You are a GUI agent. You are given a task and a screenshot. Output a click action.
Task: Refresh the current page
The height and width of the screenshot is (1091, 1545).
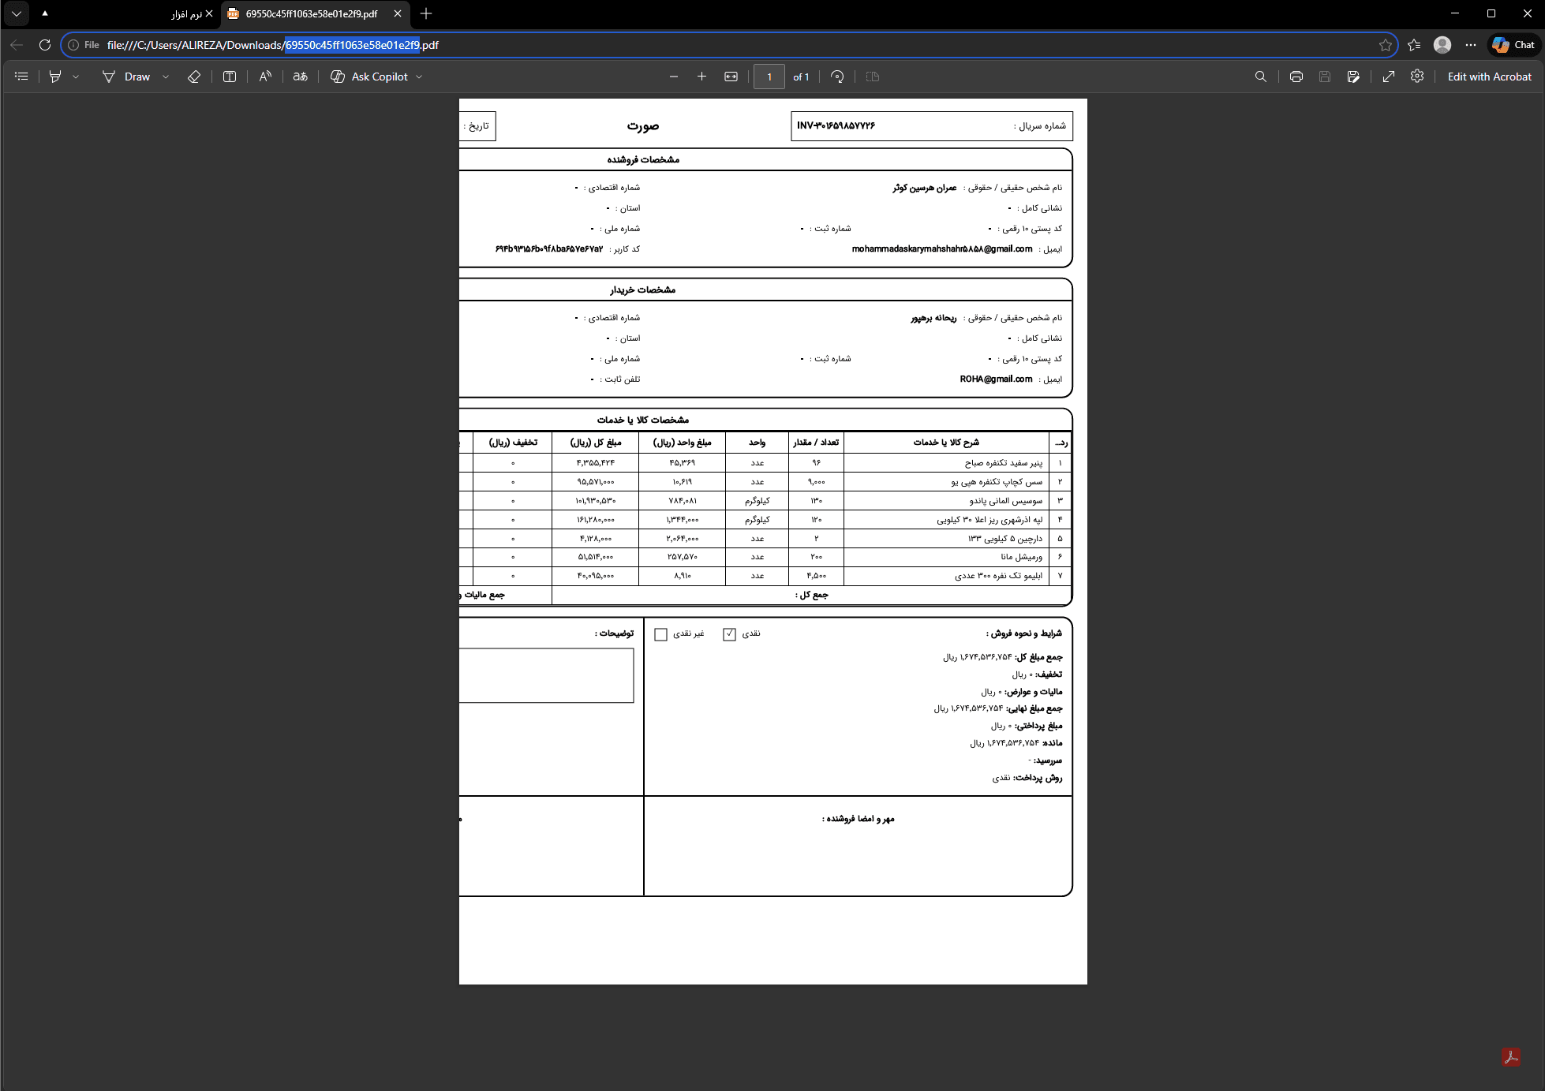coord(45,45)
